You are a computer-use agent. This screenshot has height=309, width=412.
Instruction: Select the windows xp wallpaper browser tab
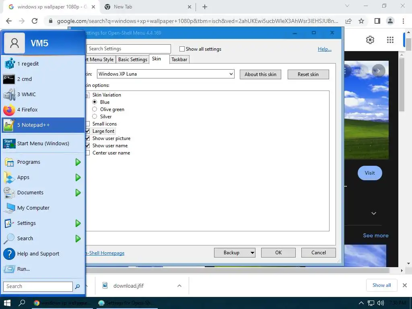tap(51, 7)
